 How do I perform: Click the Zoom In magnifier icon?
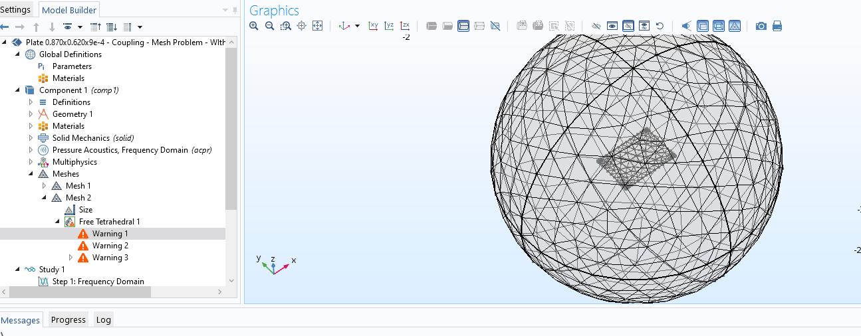253,26
